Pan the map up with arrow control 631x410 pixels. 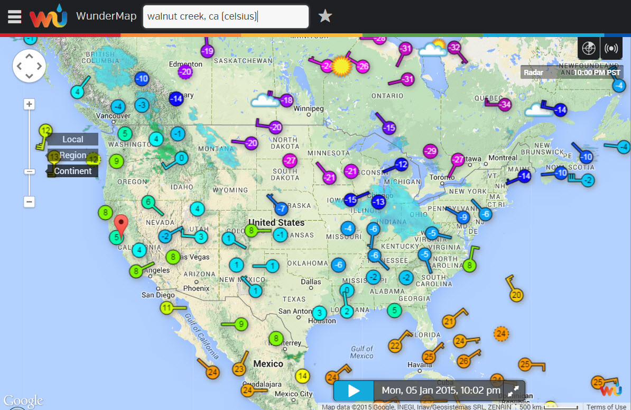29,56
